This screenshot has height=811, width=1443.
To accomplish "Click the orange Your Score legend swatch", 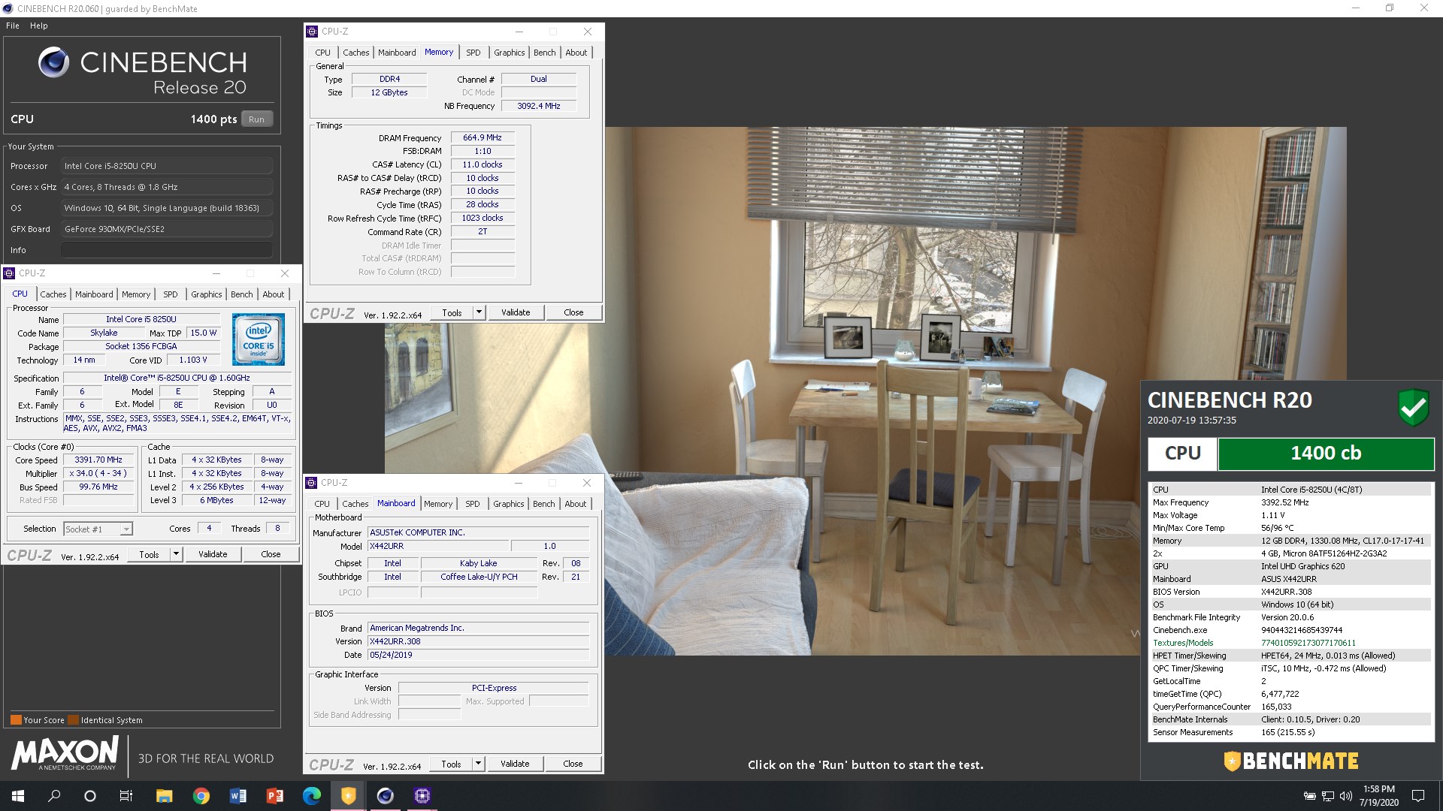I will (x=16, y=719).
